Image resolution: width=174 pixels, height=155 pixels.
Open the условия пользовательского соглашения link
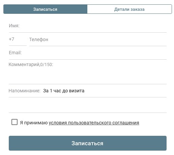[94, 123]
